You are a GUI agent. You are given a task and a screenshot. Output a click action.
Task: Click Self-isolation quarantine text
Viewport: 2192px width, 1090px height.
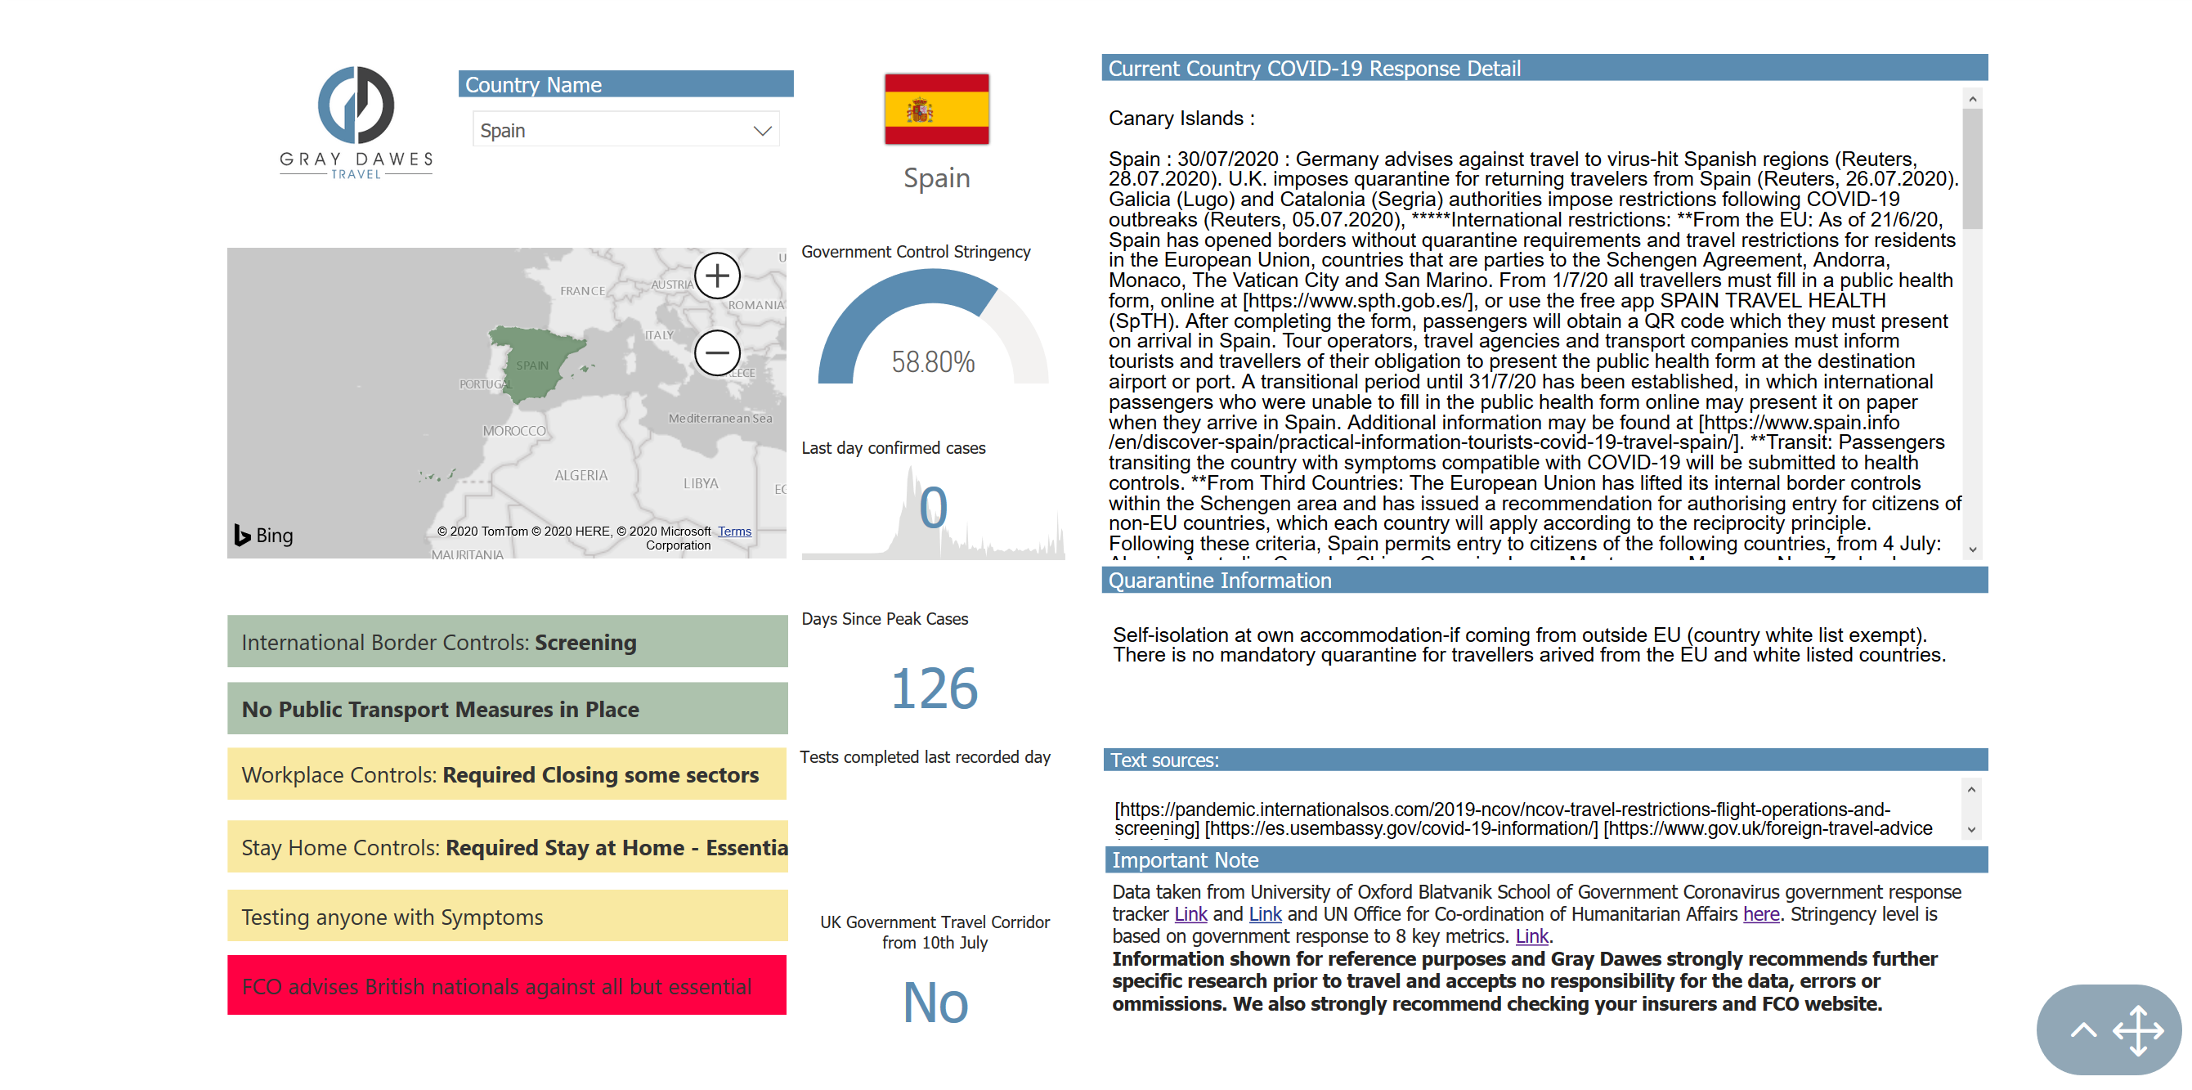coord(1529,645)
